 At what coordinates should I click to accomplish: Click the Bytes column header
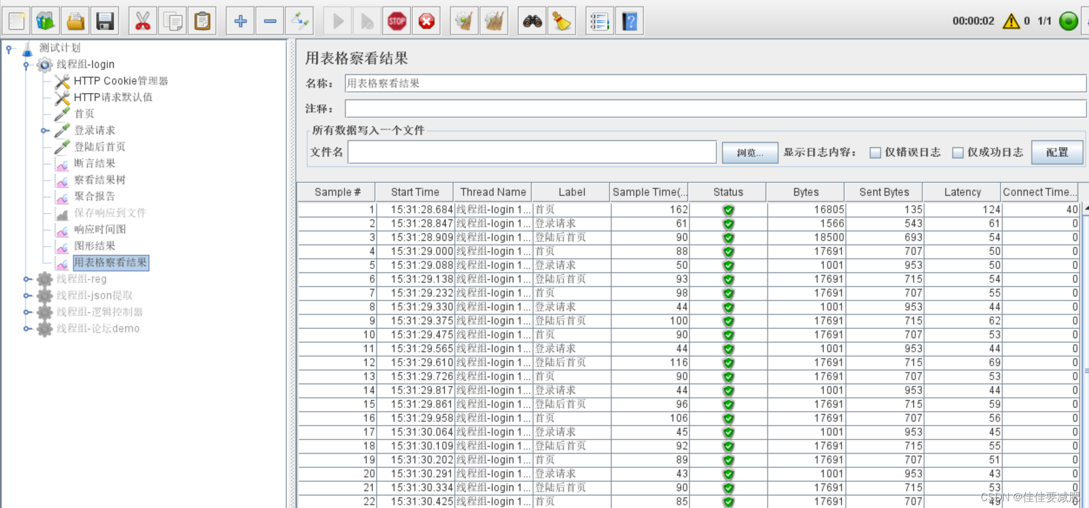coord(806,192)
